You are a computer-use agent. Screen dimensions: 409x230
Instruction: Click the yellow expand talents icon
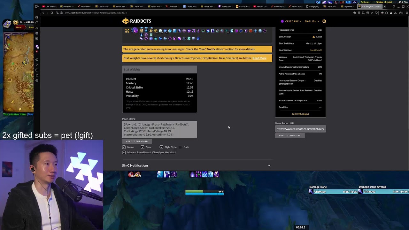(127, 31)
